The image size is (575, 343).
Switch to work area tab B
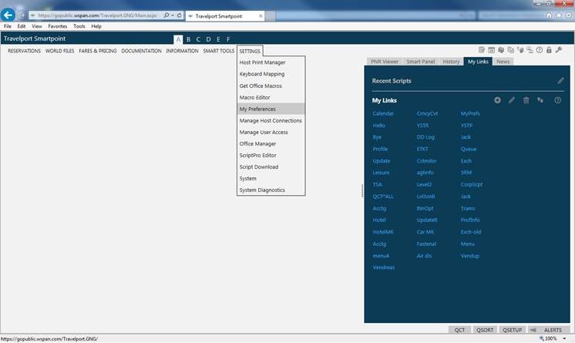[x=188, y=39]
